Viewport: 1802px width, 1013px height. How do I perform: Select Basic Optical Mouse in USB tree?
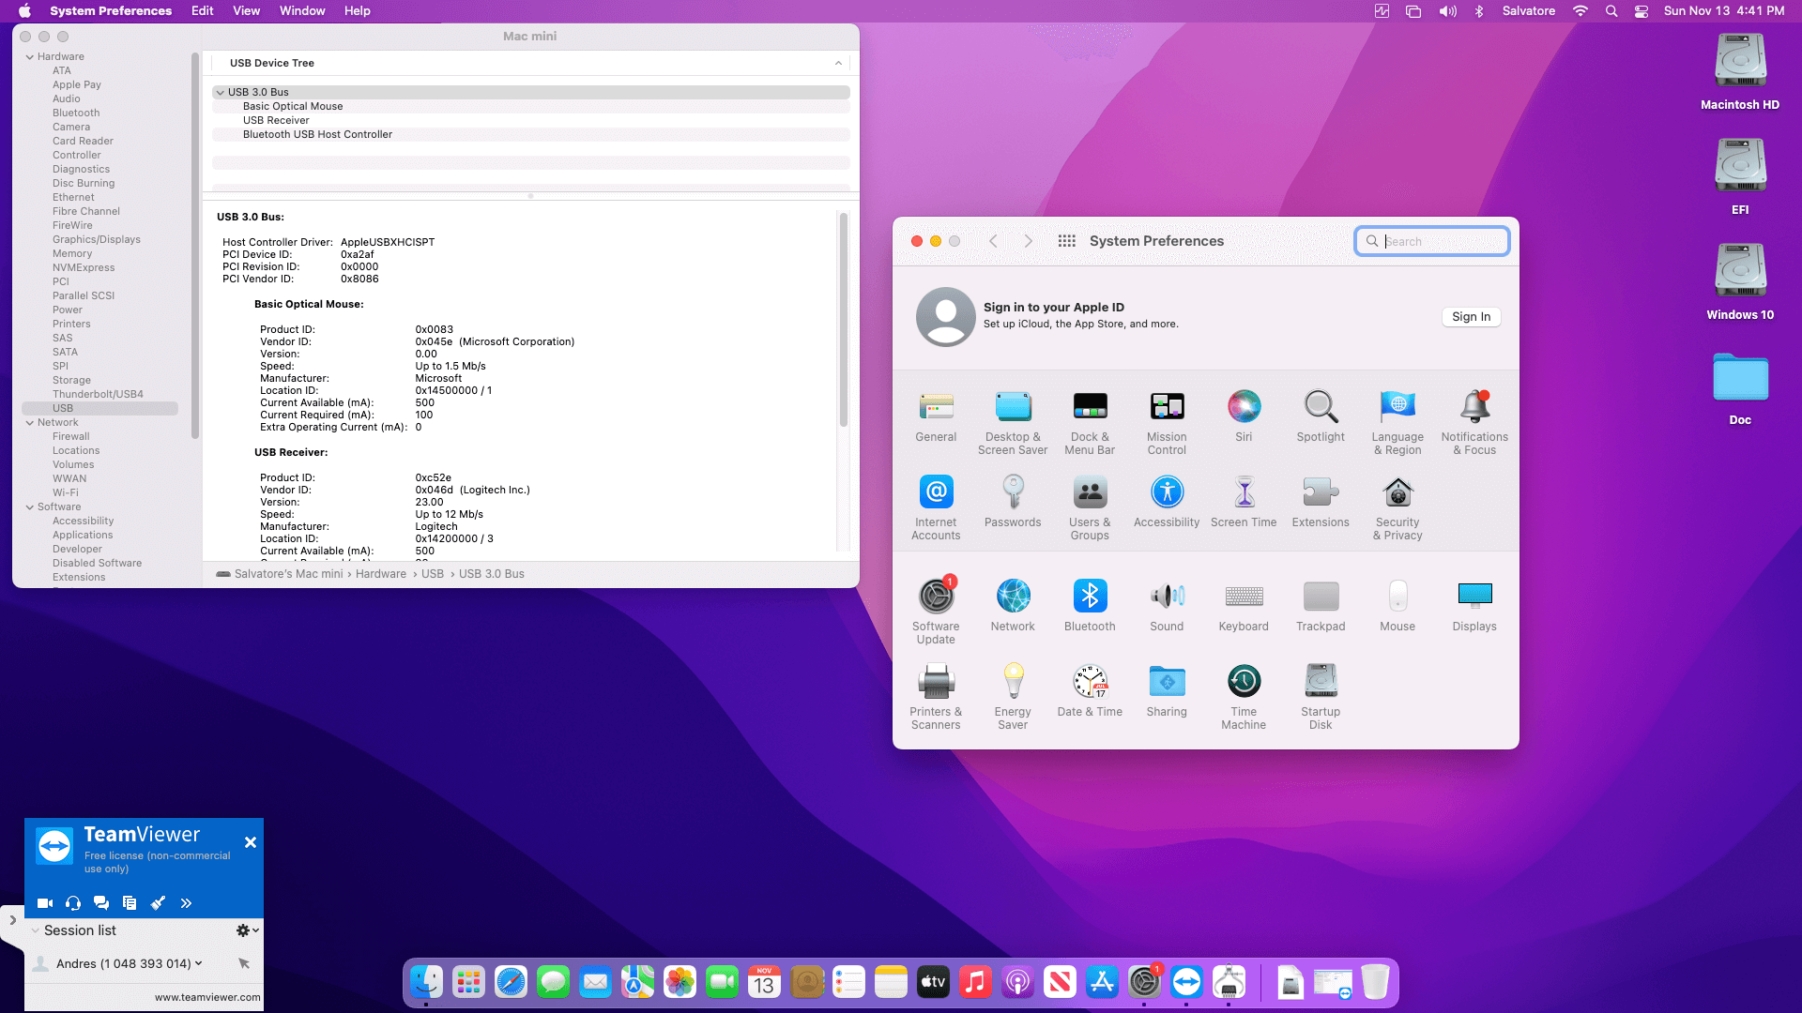pyautogui.click(x=531, y=107)
